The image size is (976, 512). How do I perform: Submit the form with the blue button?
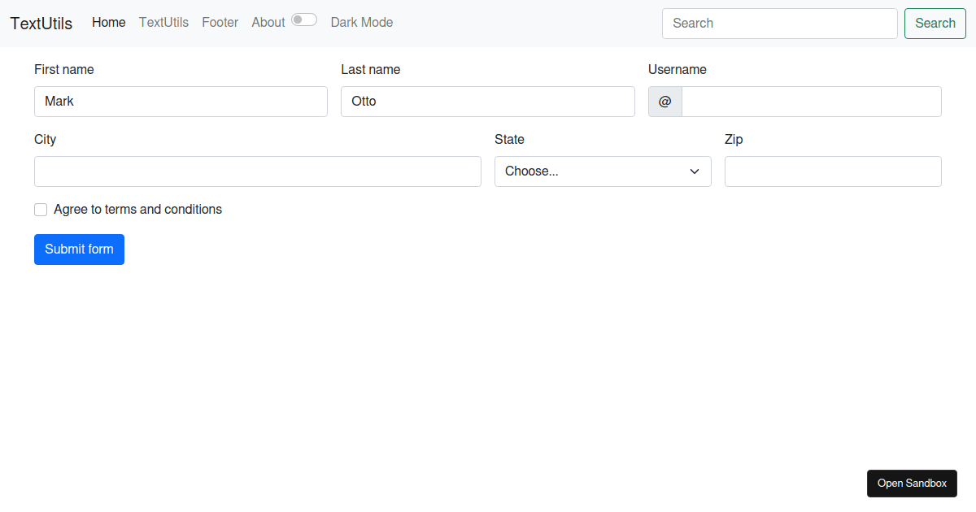coord(79,249)
